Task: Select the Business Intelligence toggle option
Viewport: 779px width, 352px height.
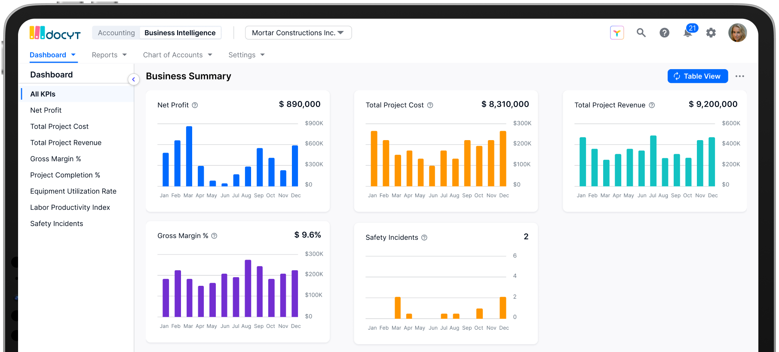Action: tap(180, 33)
